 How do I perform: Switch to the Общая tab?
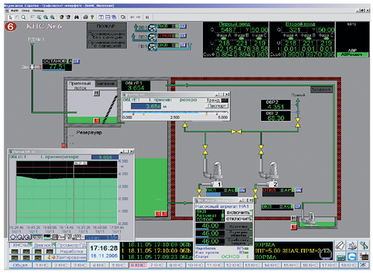[x=20, y=266]
